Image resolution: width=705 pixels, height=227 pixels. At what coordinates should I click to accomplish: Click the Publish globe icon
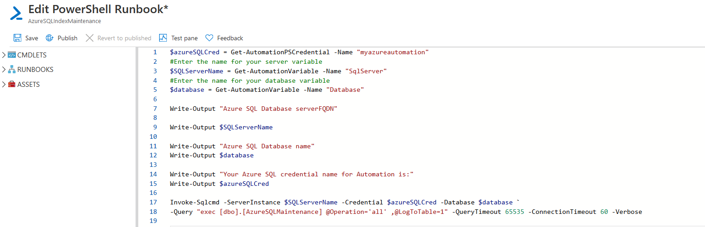50,38
